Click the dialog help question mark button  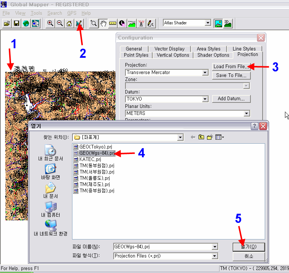tap(254, 126)
